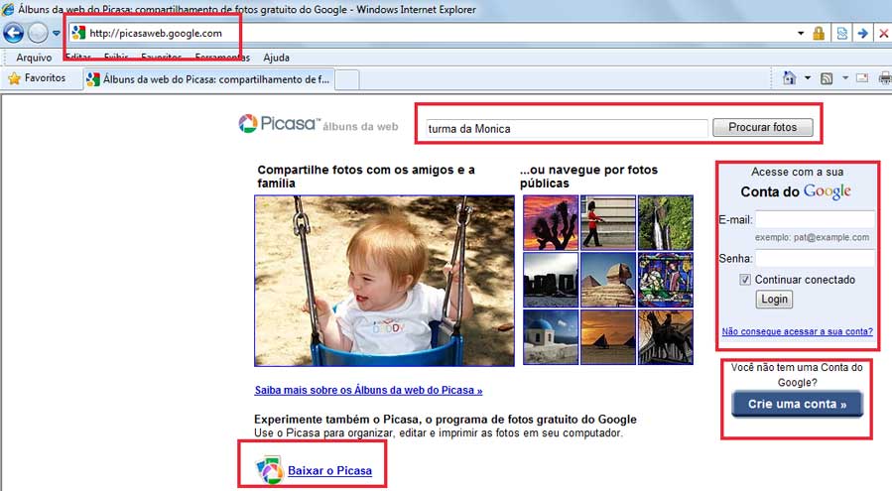Click the ou navegue por fotos públicas heading

(x=588, y=177)
